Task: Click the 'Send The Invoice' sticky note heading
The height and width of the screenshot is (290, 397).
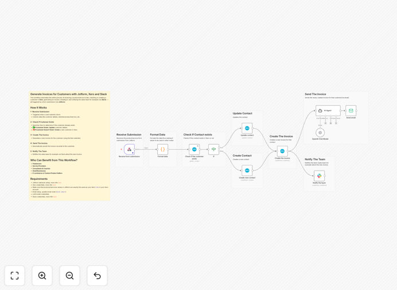Action: tap(315, 94)
